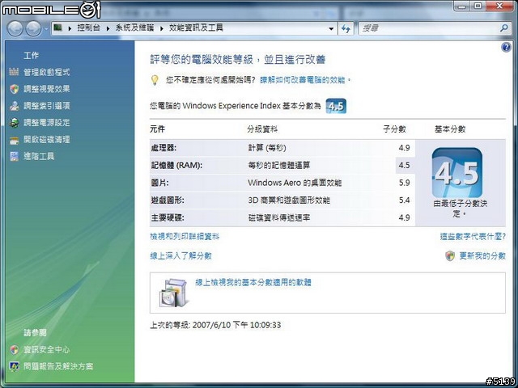This screenshot has height=388, width=518.
Task: Open the address bar history dropdown
Action: point(331,29)
